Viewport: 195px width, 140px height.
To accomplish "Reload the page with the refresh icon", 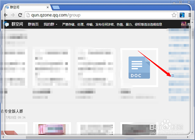I will click(x=20, y=15).
